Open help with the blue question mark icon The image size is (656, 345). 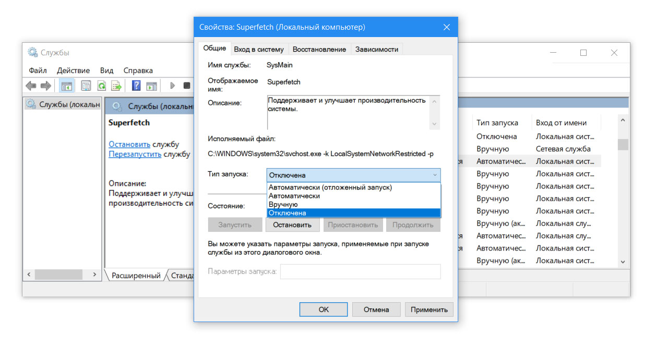coord(136,86)
